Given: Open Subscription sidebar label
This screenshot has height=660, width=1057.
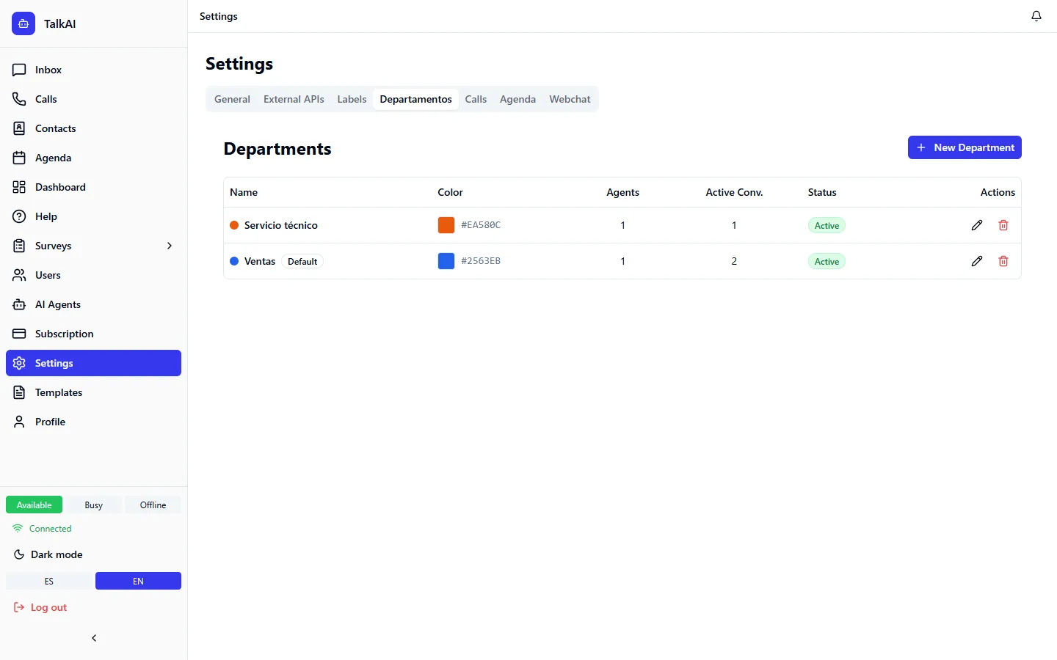Looking at the screenshot, I should pyautogui.click(x=65, y=334).
